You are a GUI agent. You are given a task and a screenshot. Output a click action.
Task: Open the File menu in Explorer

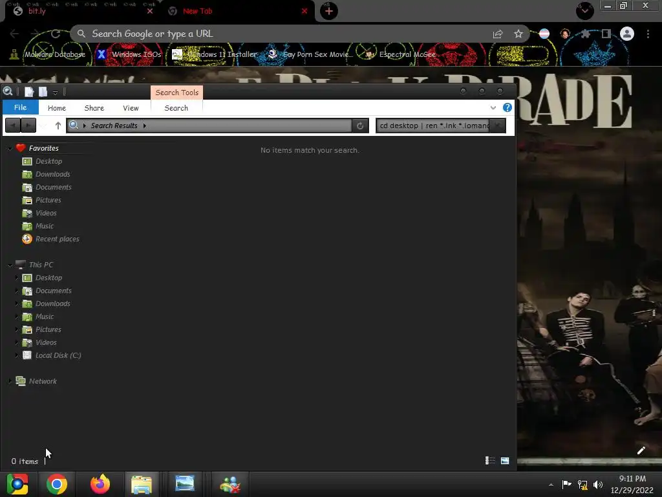[20, 107]
